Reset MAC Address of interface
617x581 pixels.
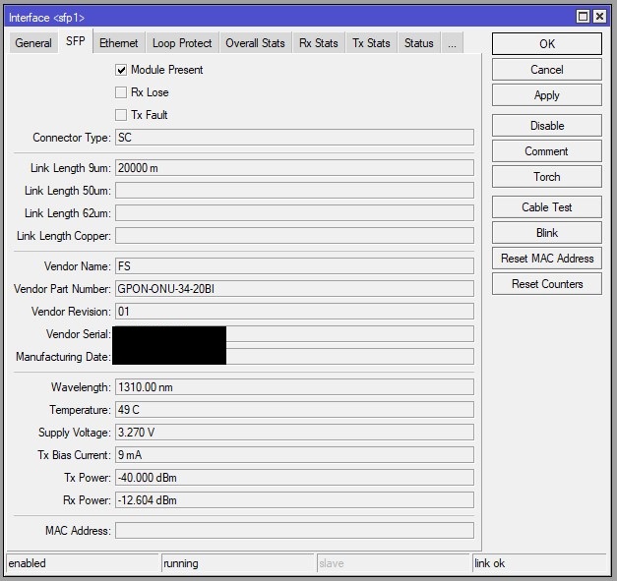tap(547, 259)
